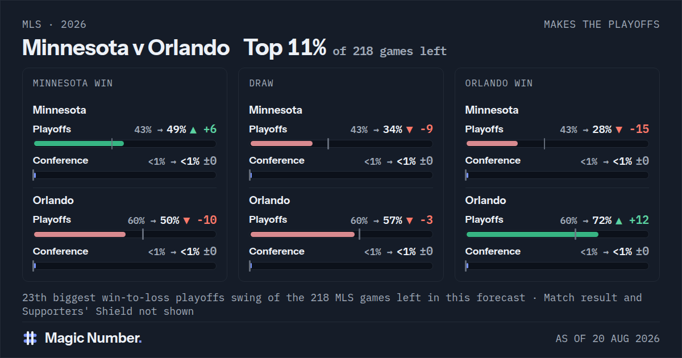Click the AS OF 20 AUG 2026 date
The image size is (682, 358).
coord(608,339)
